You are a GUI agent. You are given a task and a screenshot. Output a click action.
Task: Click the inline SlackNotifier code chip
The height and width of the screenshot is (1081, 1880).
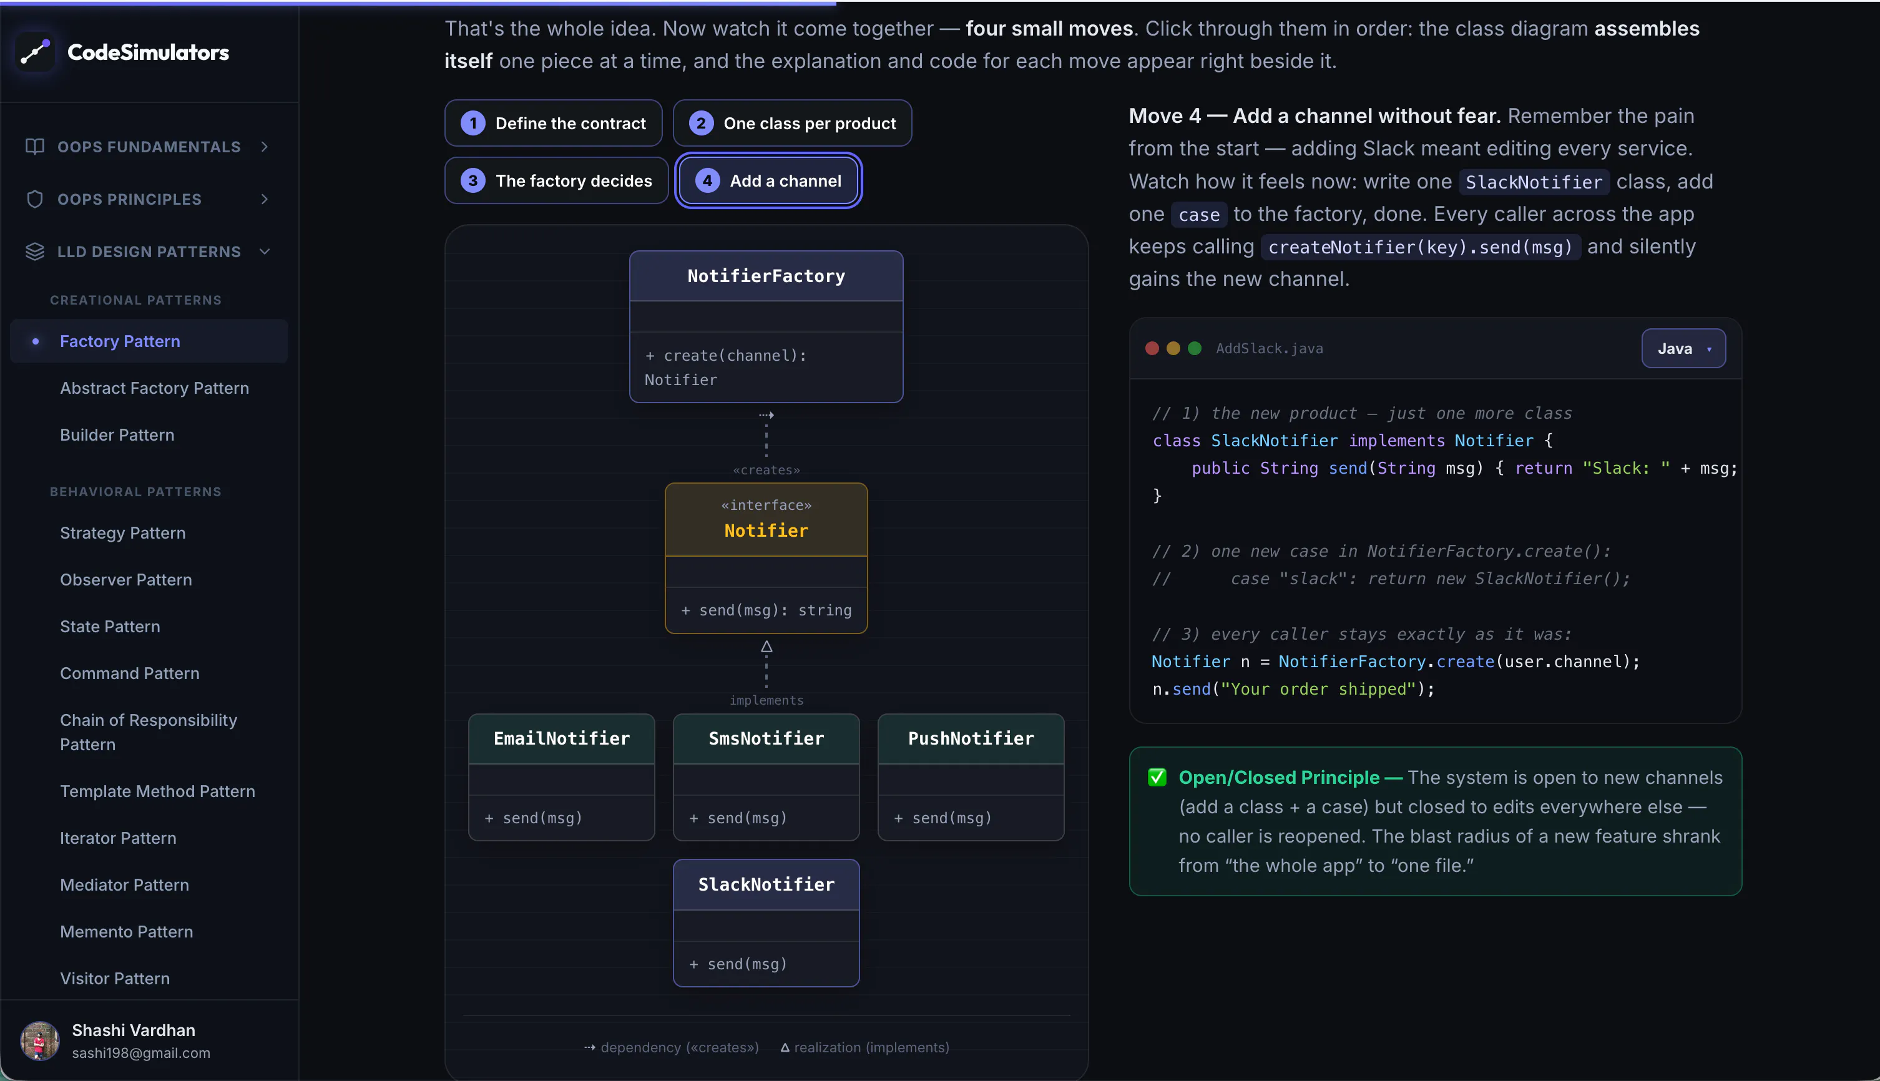(x=1534, y=182)
